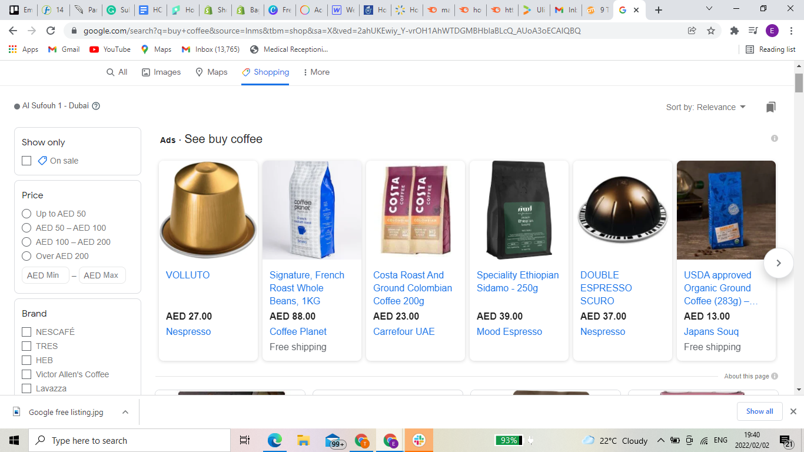804x452 pixels.
Task: Visit the Mood Espresso store link
Action: tap(509, 331)
